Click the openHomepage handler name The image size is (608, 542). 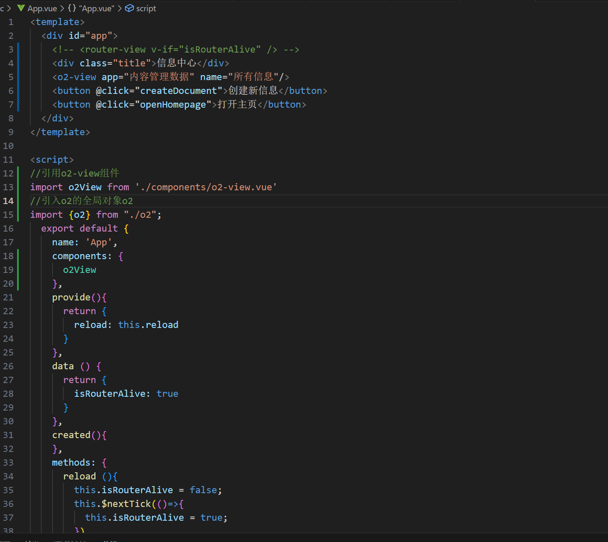point(173,105)
